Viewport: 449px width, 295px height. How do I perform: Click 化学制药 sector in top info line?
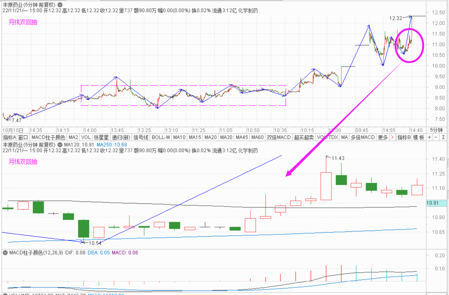[248, 11]
